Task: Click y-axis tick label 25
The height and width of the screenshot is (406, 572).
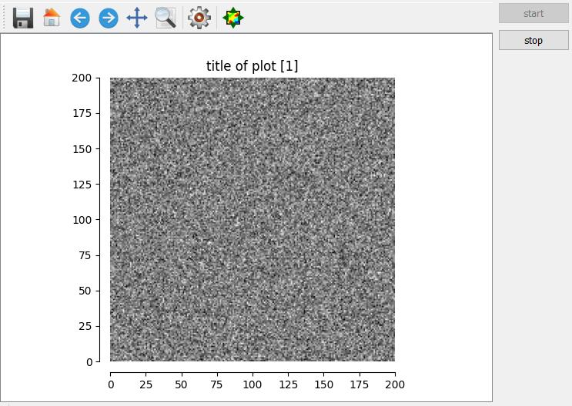Action: coord(85,326)
